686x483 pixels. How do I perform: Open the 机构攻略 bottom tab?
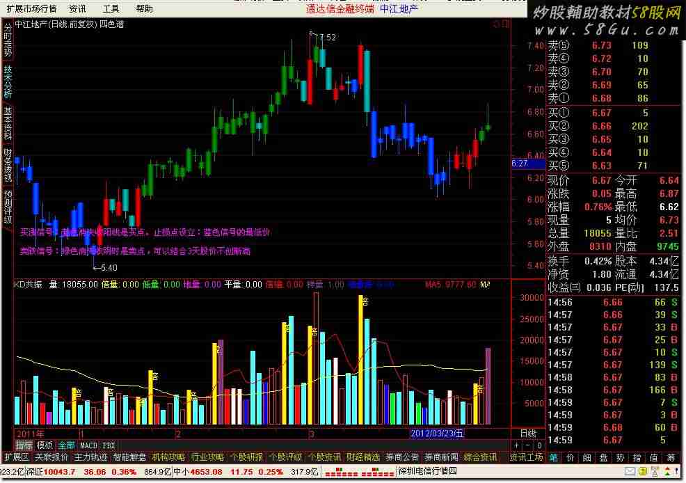pos(168,457)
